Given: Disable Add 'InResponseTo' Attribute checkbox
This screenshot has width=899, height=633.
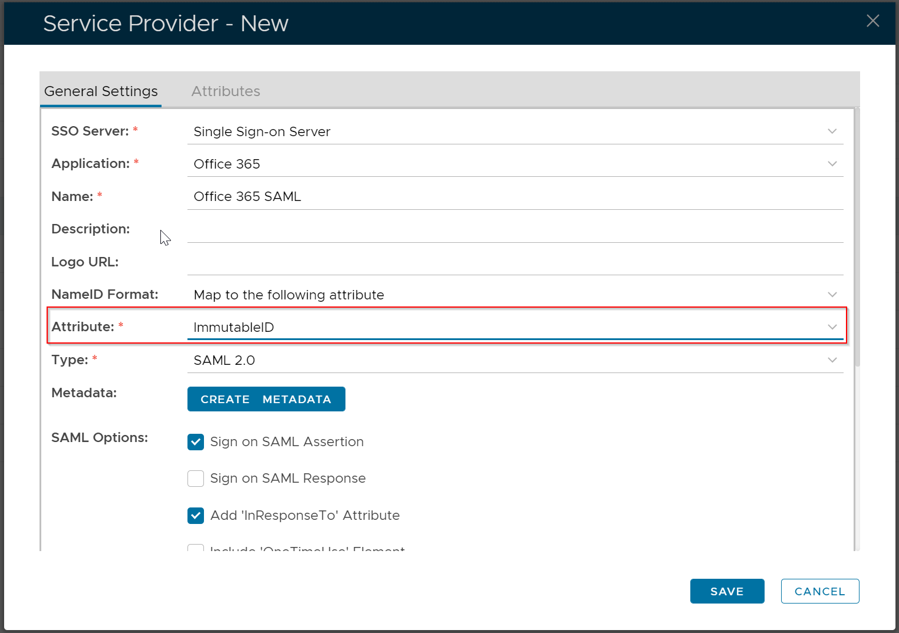Looking at the screenshot, I should [196, 516].
